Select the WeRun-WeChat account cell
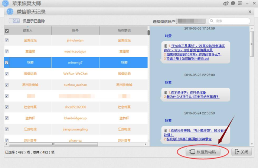The width and height of the screenshot is (258, 168). tap(75, 74)
